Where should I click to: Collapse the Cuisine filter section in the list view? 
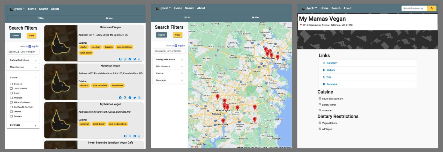pyautogui.click(x=23, y=77)
